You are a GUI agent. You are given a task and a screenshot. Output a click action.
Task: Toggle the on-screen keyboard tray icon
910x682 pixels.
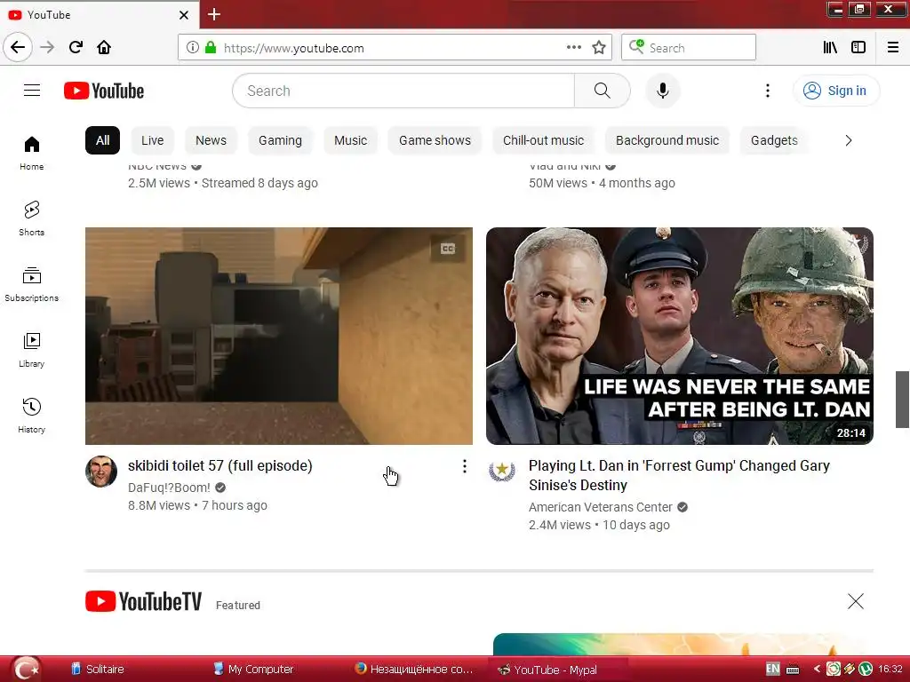[x=793, y=670]
